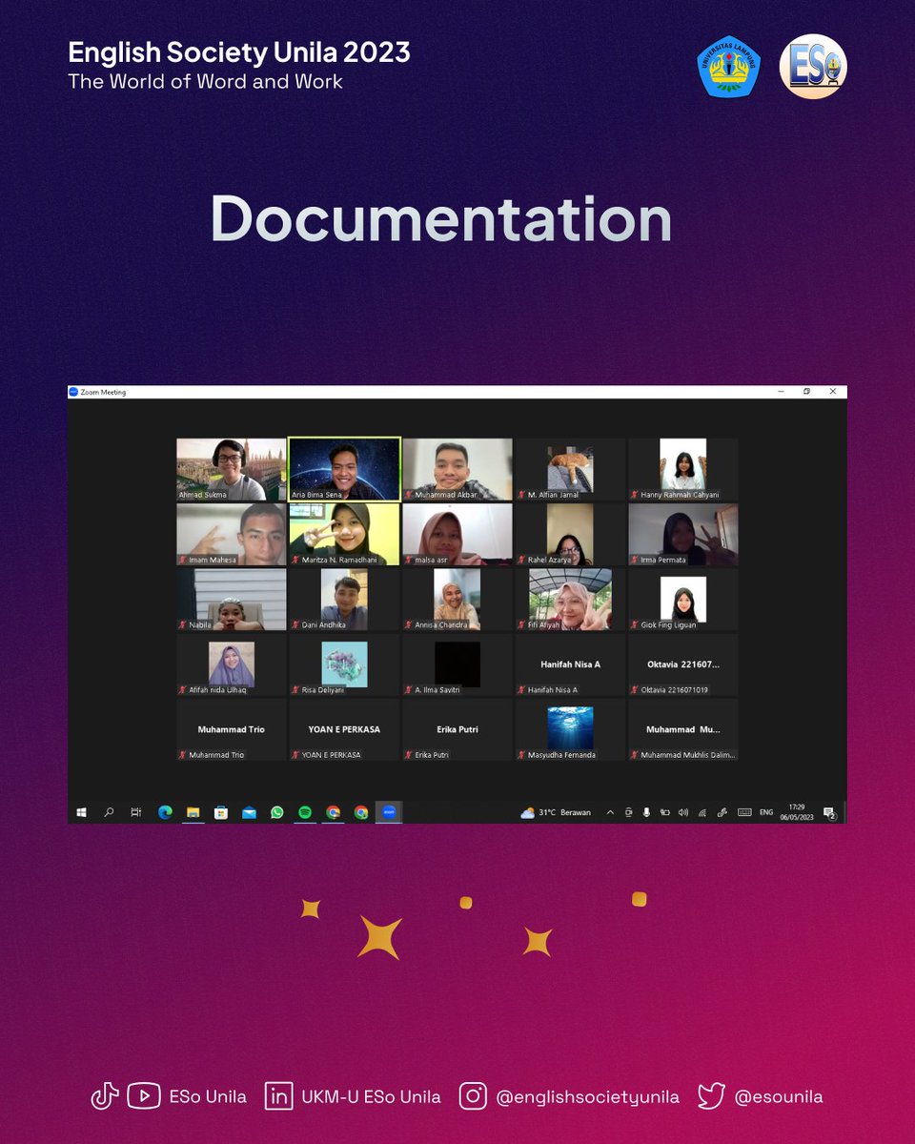The image size is (915, 1144).
Task: Launch Microsoft Edge from the taskbar
Action: coord(165,812)
